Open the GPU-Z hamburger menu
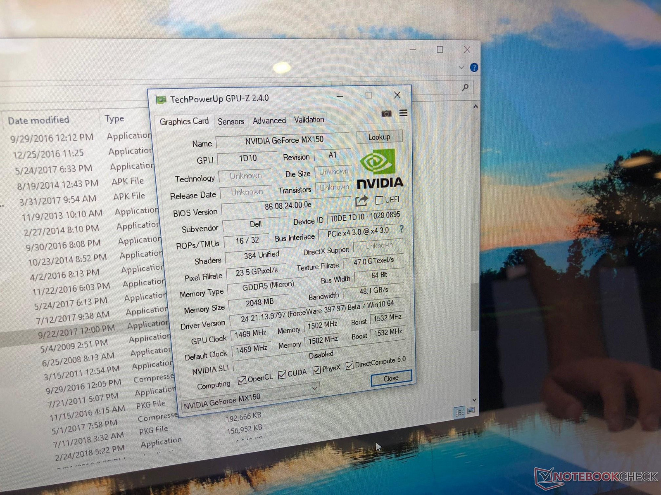 point(404,113)
